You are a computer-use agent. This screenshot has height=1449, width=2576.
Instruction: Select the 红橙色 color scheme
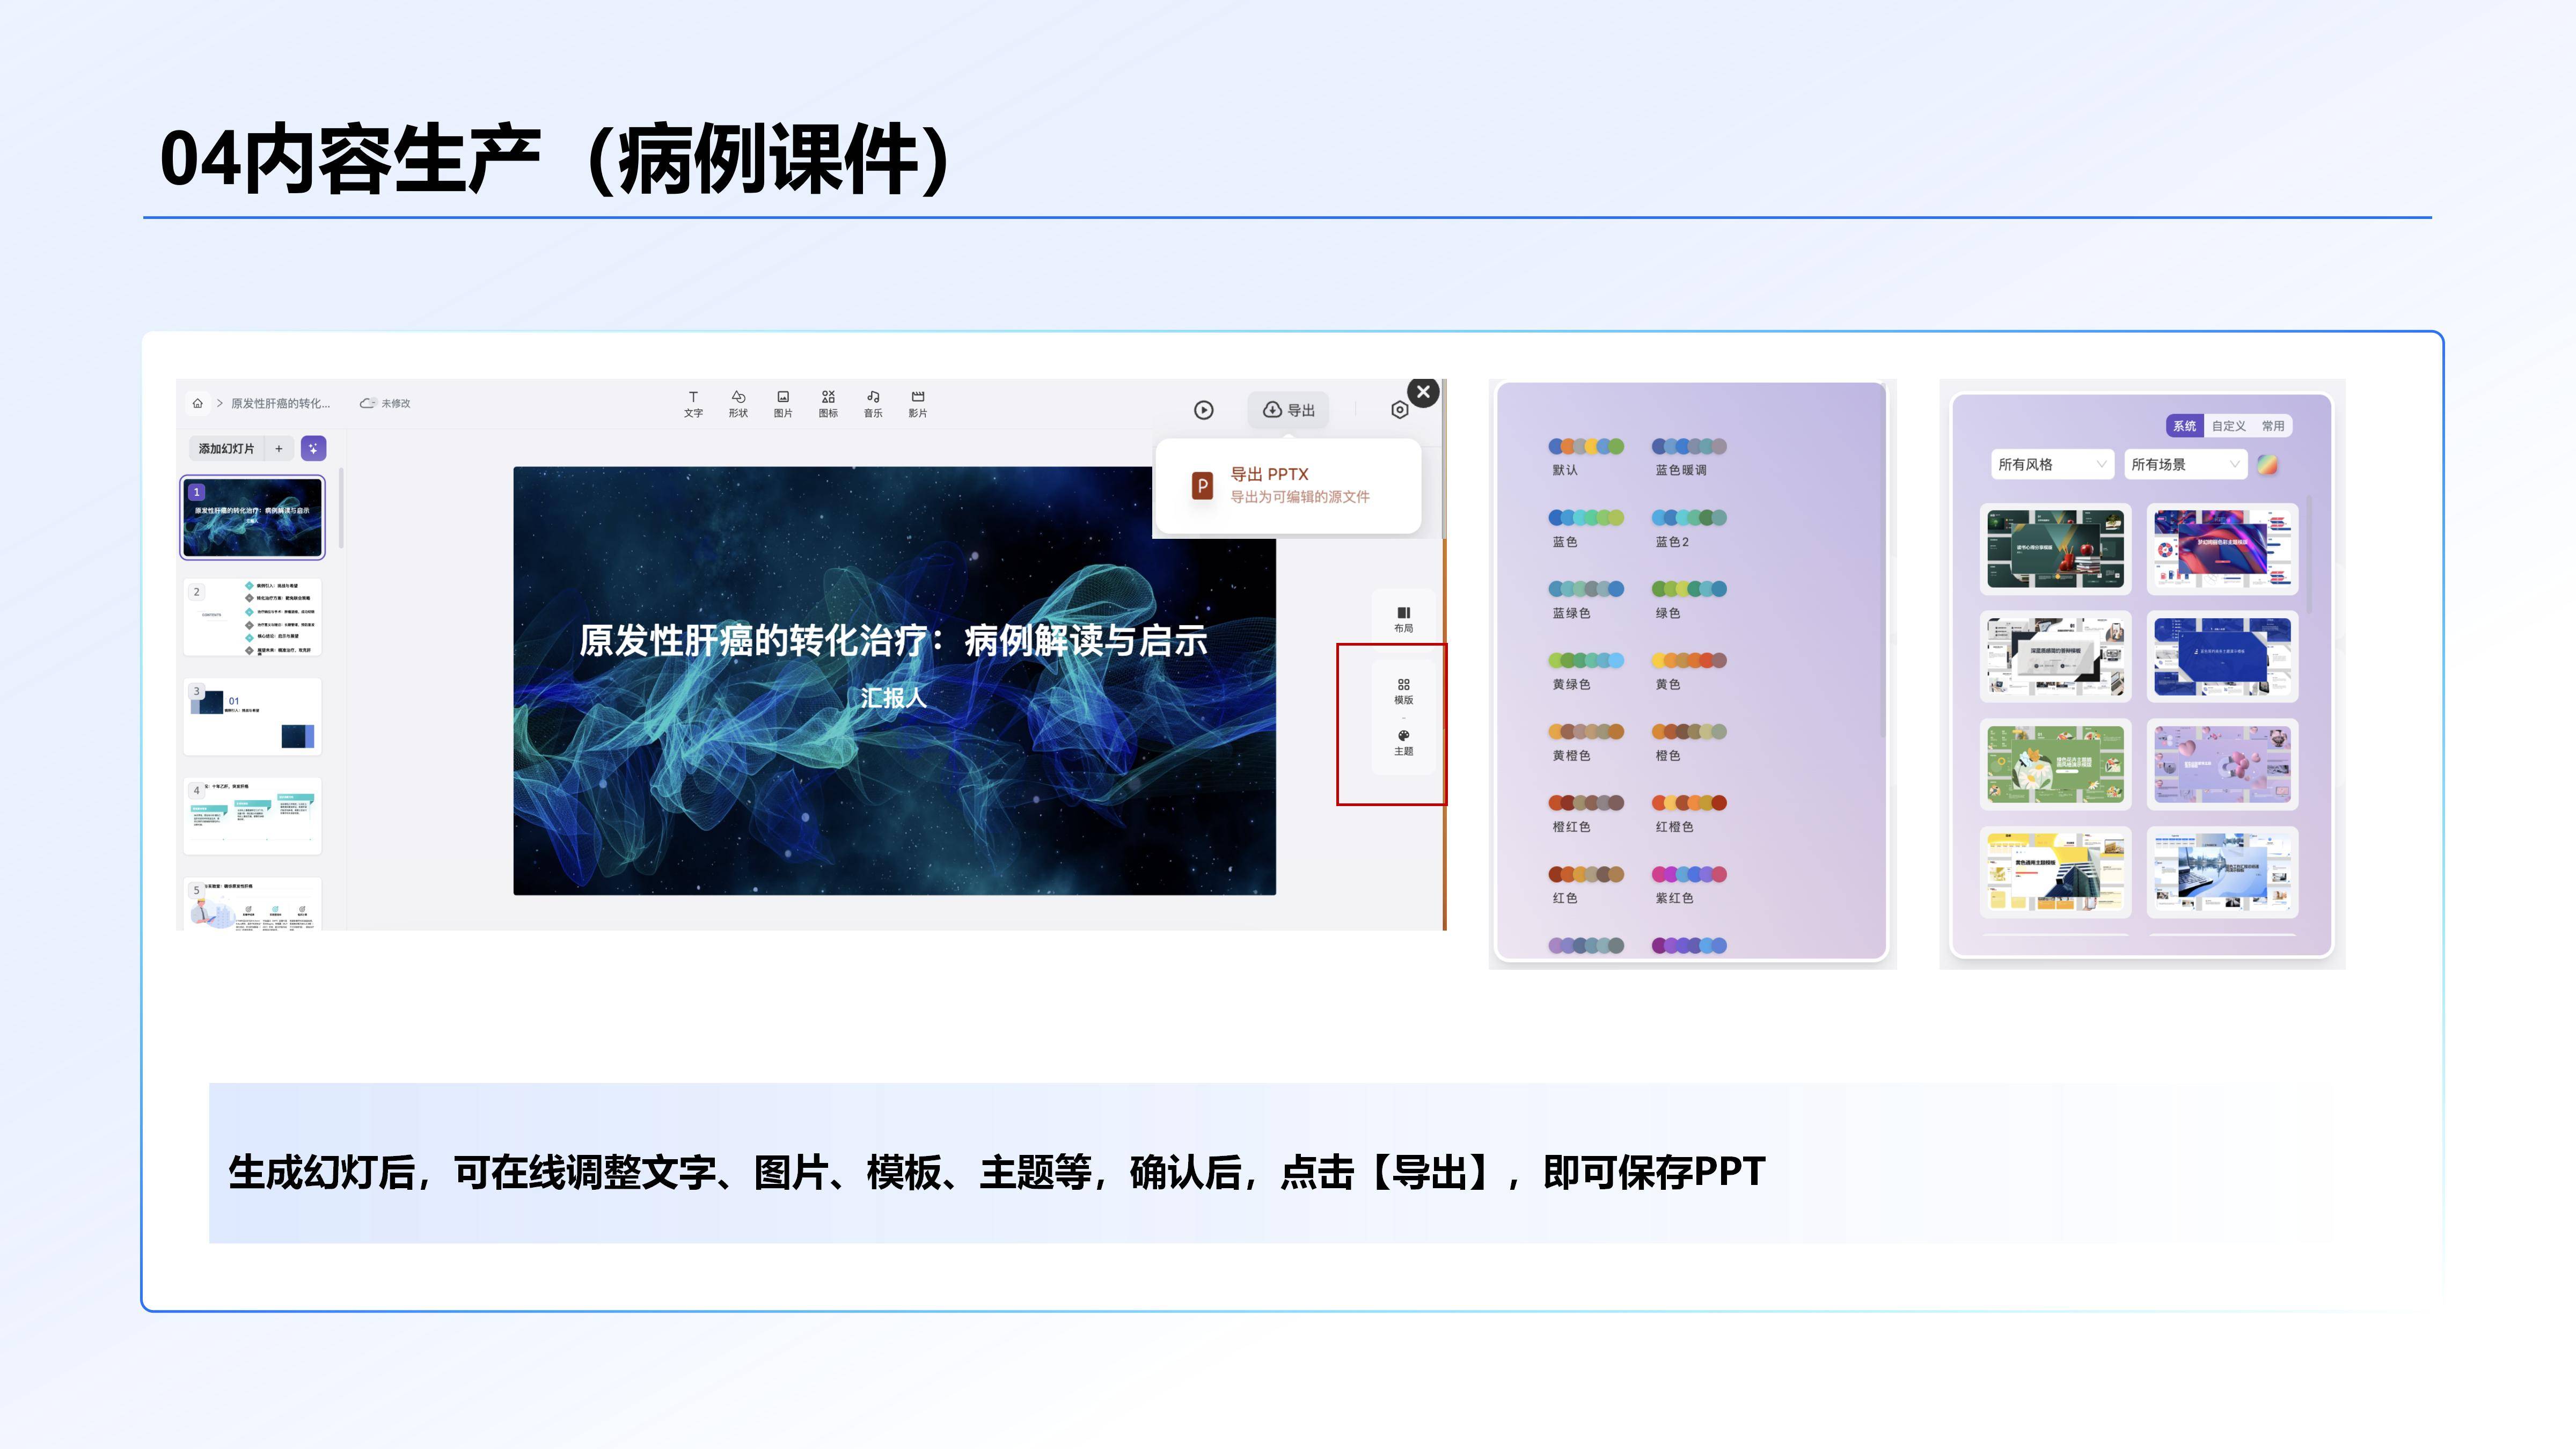tap(1689, 803)
